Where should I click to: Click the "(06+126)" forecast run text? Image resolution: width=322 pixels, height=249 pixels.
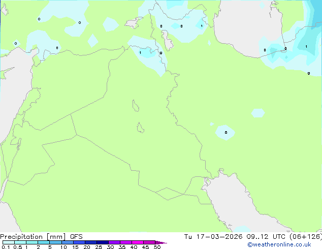[x=306, y=237]
